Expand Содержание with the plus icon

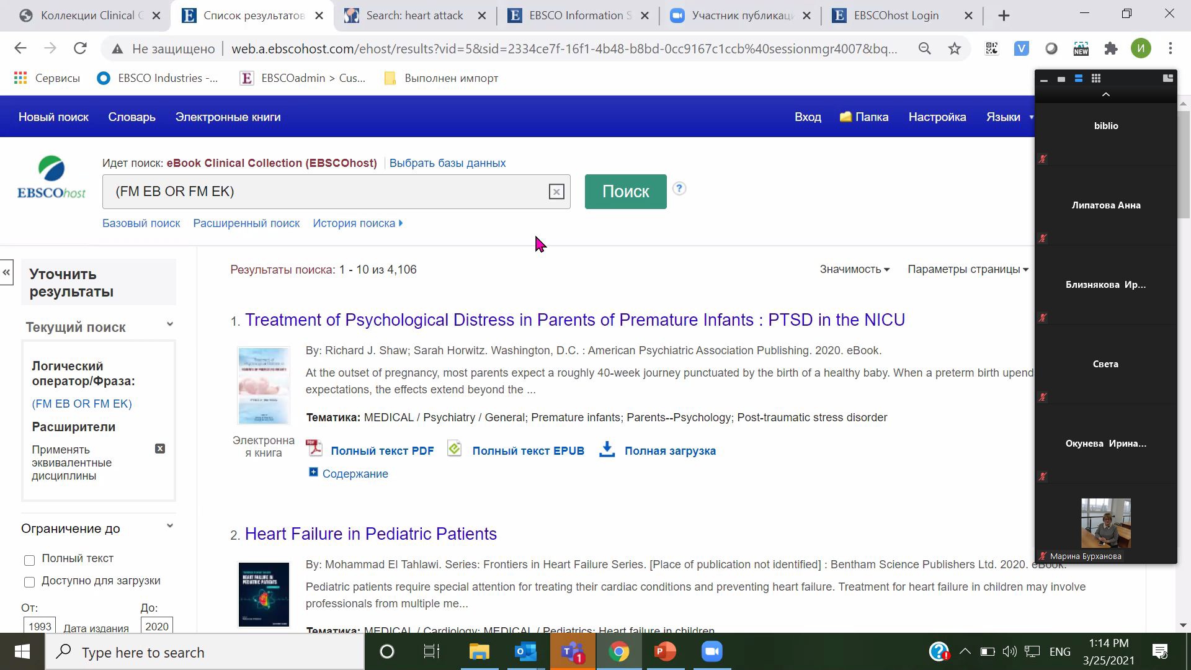pyautogui.click(x=313, y=473)
